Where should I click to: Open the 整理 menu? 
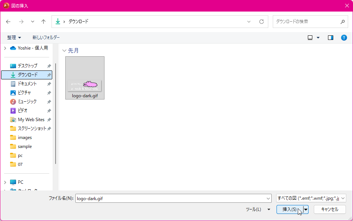click(14, 38)
